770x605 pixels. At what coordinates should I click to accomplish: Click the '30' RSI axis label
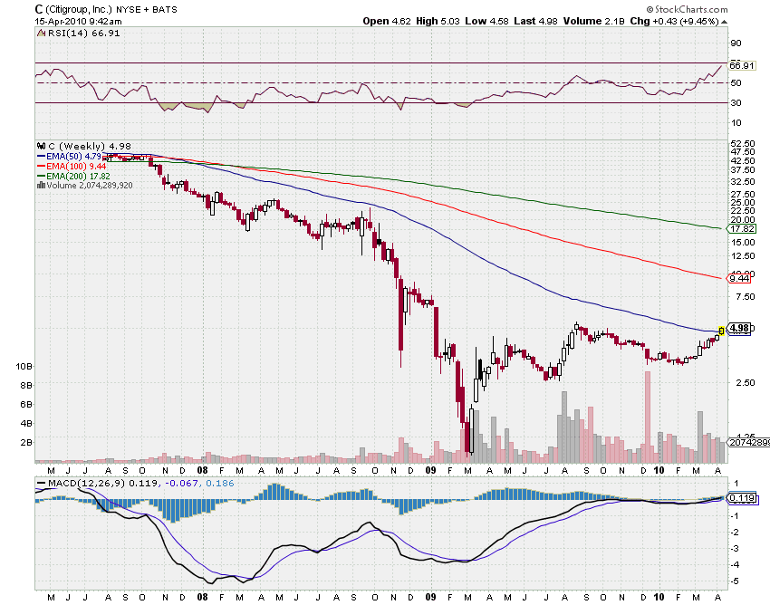point(736,102)
